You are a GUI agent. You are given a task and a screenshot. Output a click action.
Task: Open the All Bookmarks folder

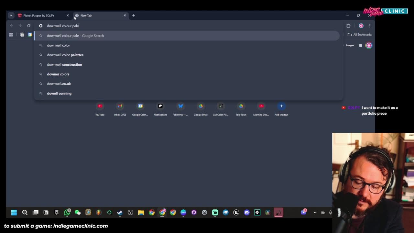coord(360,35)
